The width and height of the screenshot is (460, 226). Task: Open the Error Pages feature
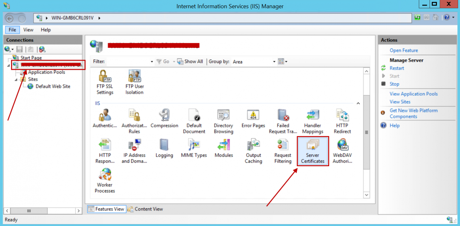point(253,119)
